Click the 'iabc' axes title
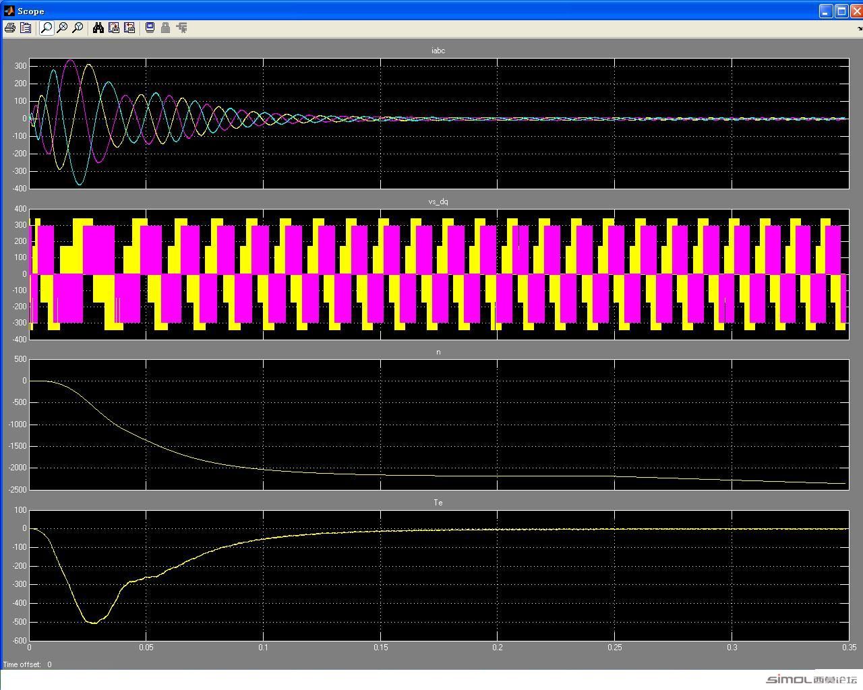The image size is (863, 690). click(x=438, y=51)
